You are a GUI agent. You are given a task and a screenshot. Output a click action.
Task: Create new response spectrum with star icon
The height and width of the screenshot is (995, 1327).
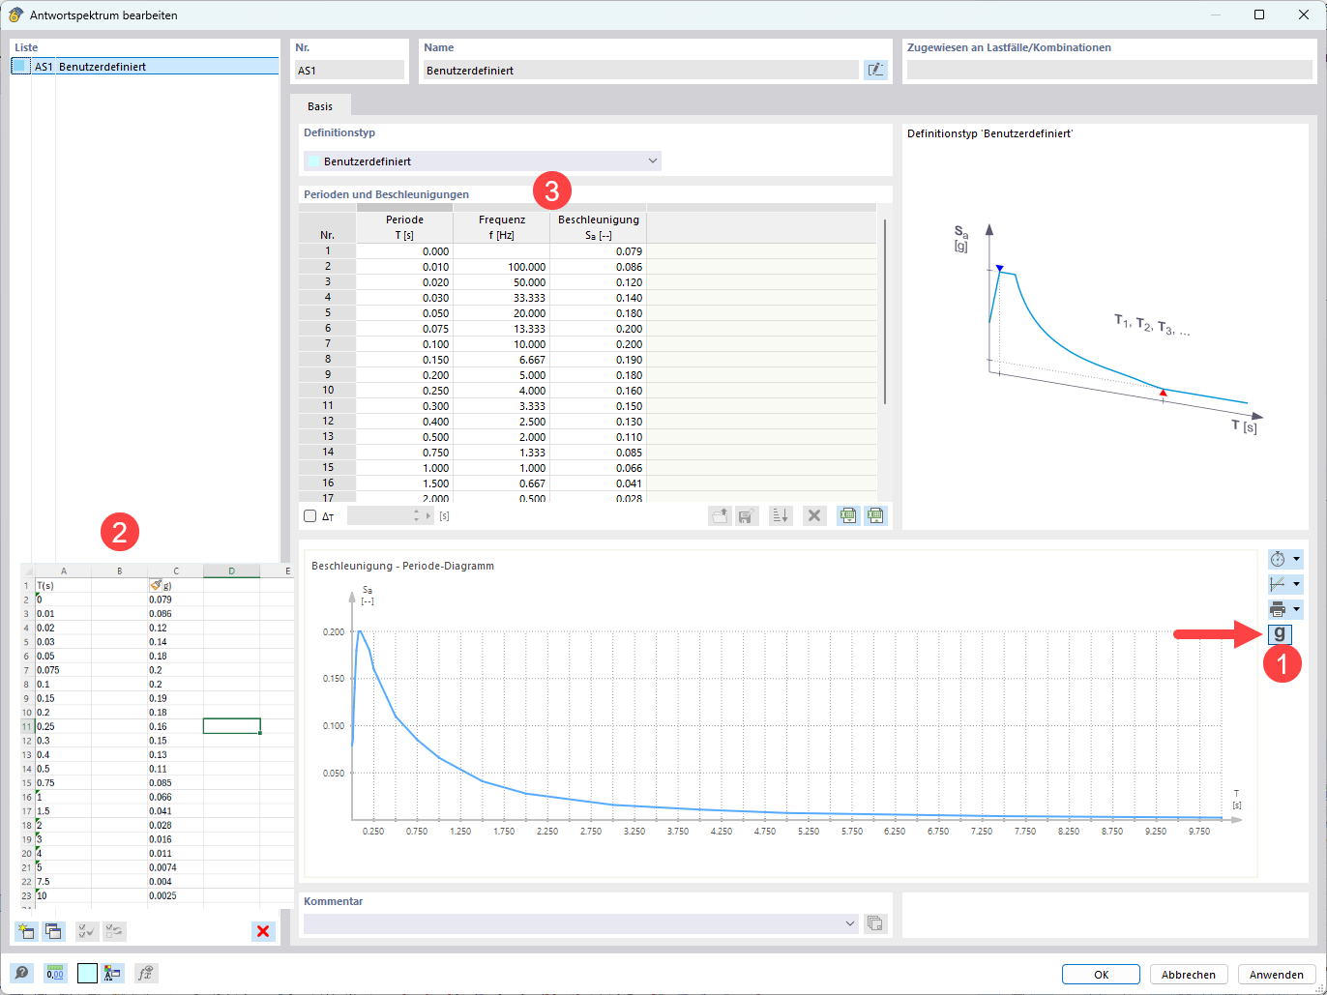(26, 931)
